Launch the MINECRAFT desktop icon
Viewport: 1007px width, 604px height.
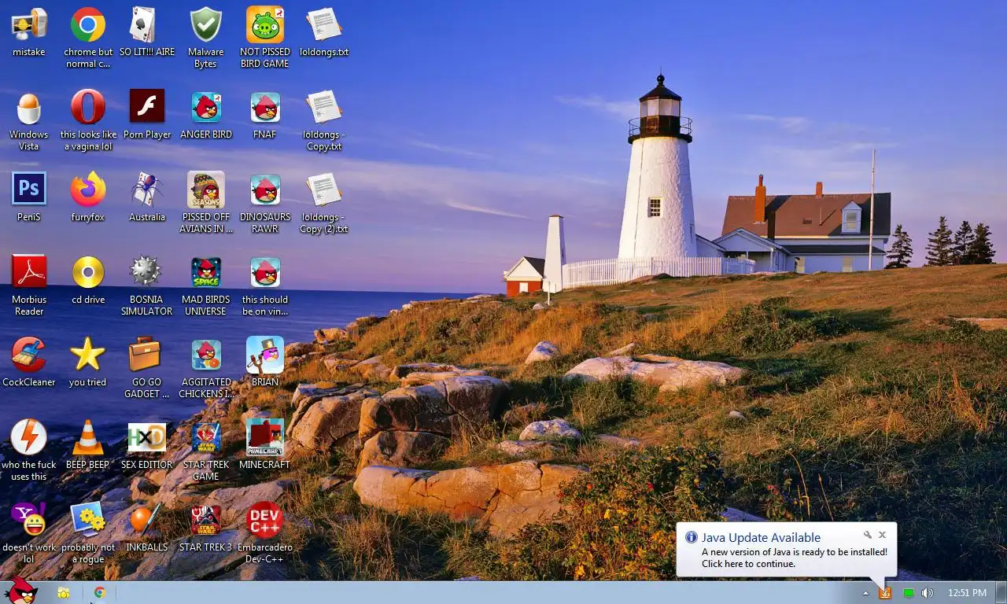[x=265, y=438]
